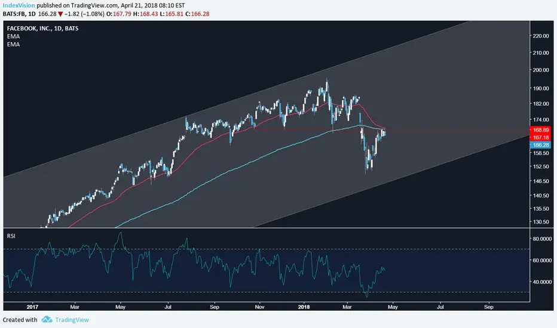
Task: Click the 210.00 price axis value
Action: tap(541, 53)
